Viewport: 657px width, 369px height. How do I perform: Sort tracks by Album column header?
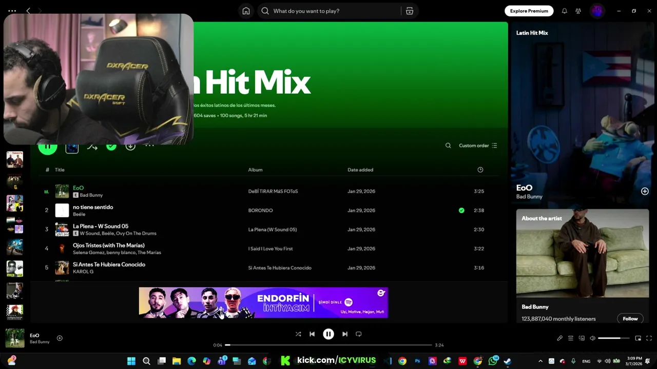pyautogui.click(x=255, y=170)
